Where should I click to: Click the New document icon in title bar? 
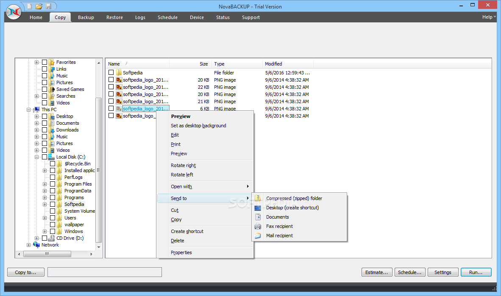coord(29,6)
